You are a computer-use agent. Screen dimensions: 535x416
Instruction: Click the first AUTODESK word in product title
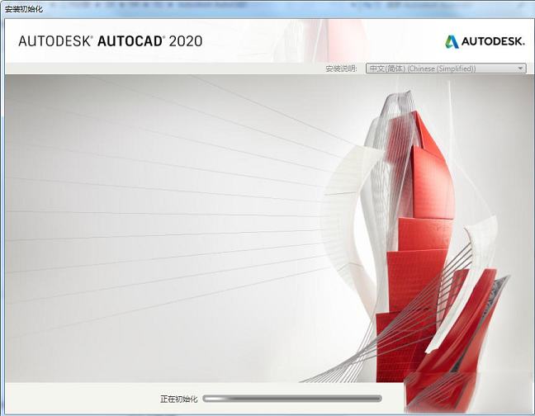(54, 41)
